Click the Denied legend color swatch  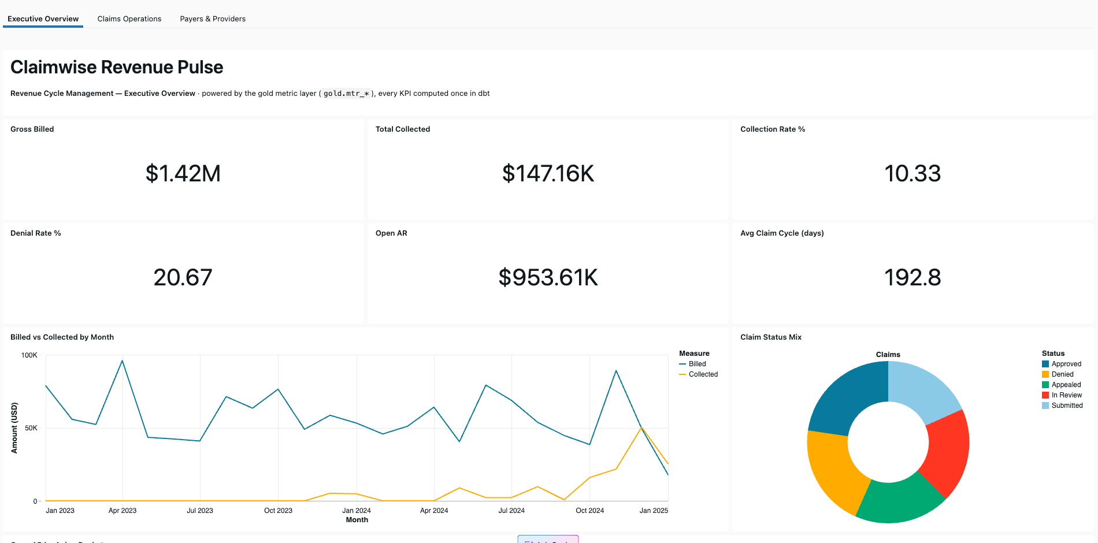point(1045,374)
